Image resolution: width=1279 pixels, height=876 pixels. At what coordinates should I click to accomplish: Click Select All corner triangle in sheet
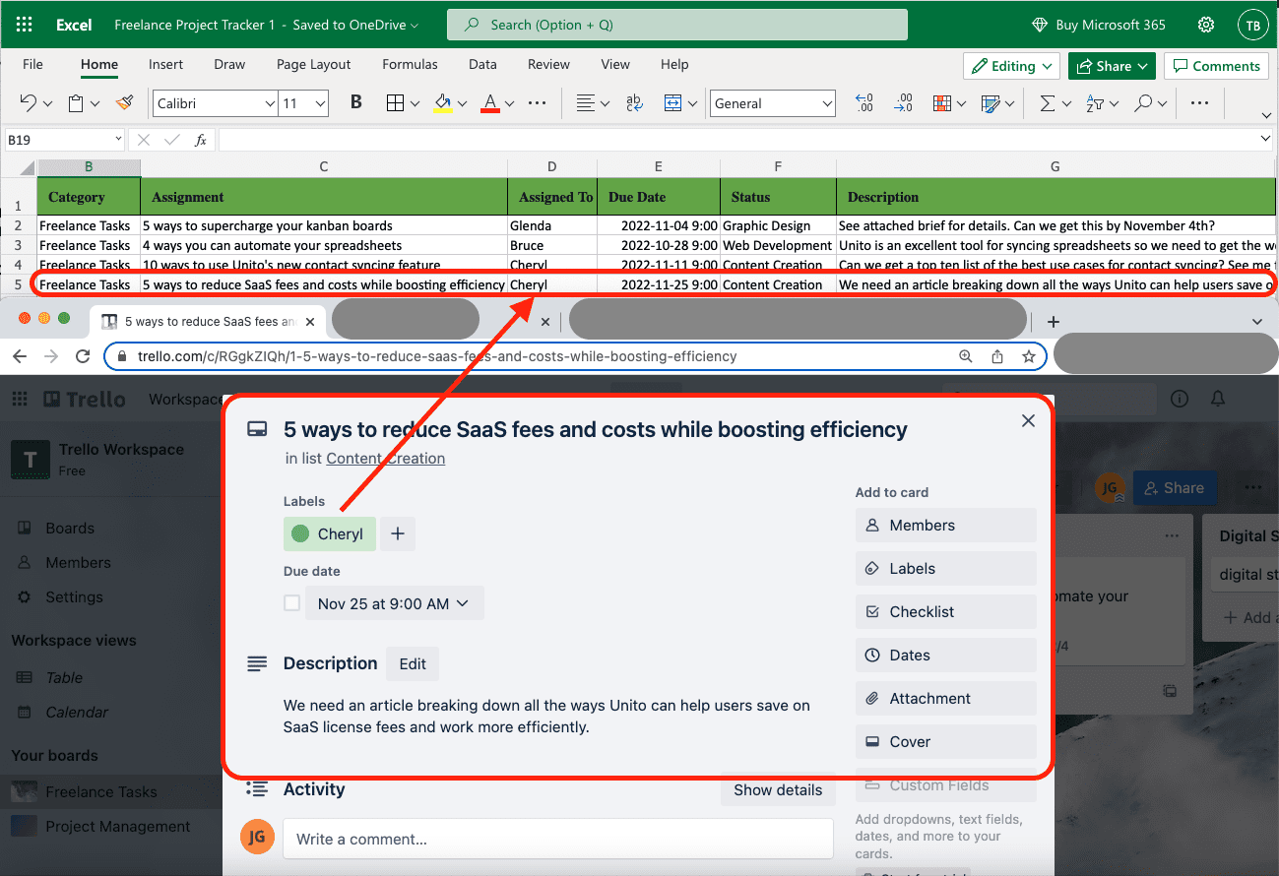point(27,167)
